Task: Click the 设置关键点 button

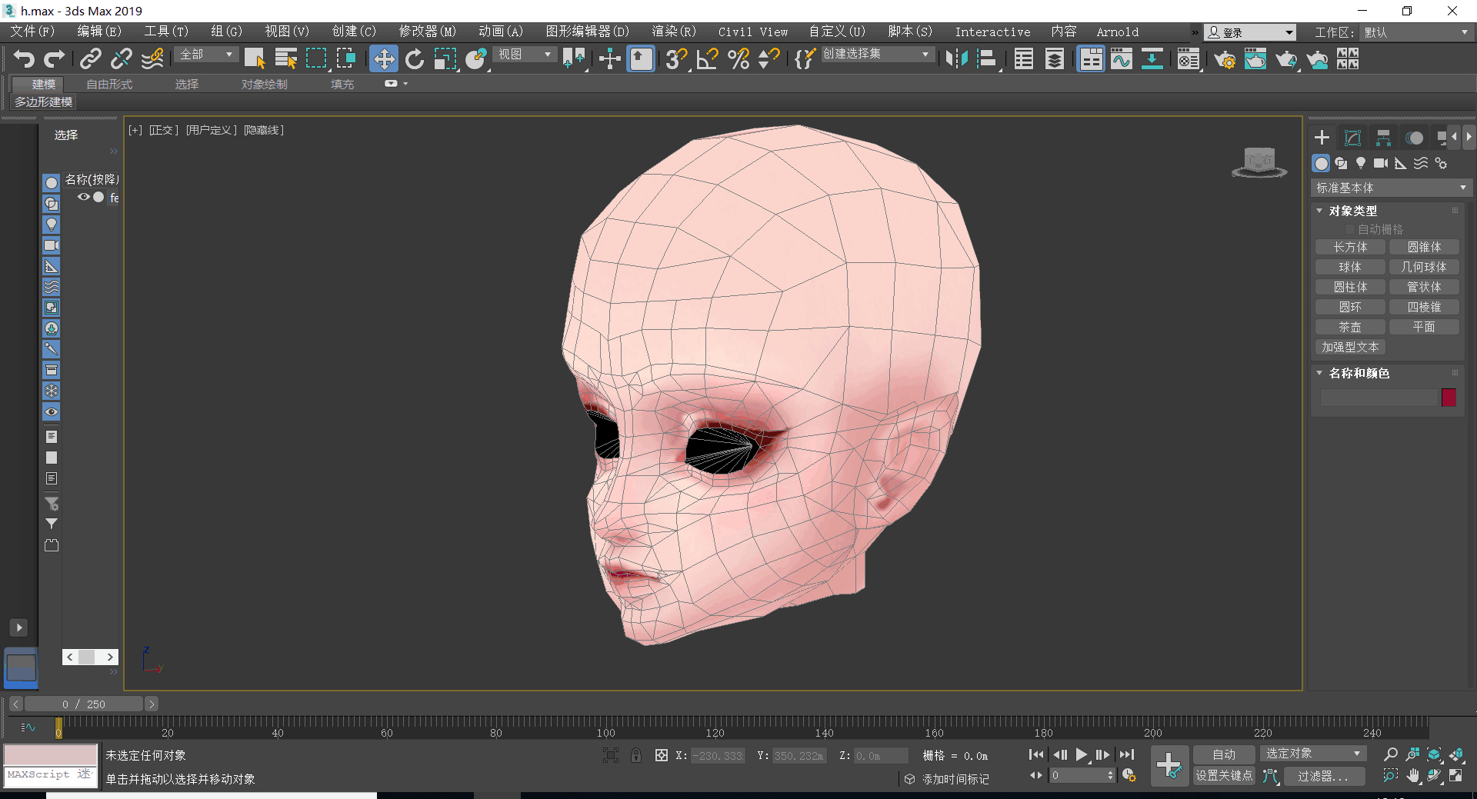Action: point(1223,776)
